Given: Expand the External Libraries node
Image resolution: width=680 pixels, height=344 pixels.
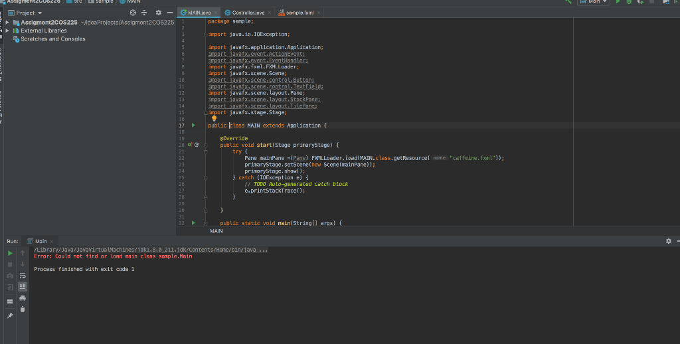Looking at the screenshot, I should [x=7, y=31].
